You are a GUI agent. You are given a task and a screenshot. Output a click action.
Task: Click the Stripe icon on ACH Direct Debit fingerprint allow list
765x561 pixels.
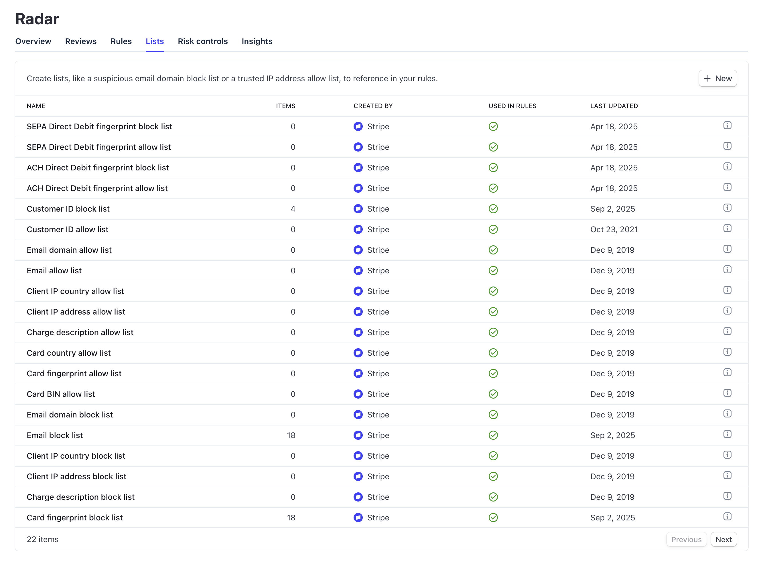358,188
